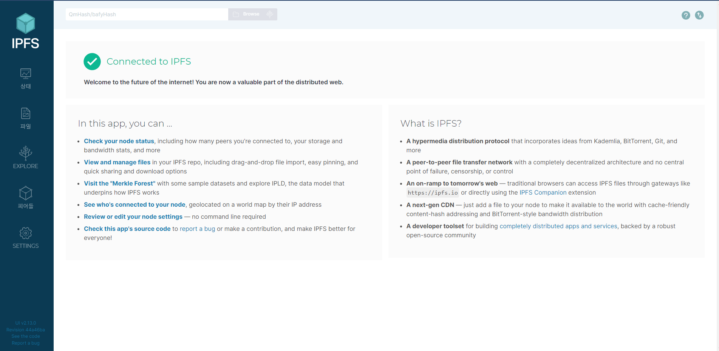Open completely distributed apps and services link
This screenshot has width=719, height=351.
558,226
